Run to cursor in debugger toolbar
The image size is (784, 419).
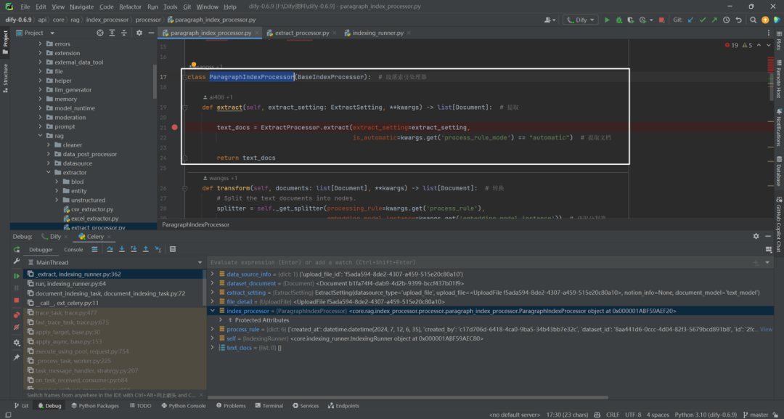(158, 249)
